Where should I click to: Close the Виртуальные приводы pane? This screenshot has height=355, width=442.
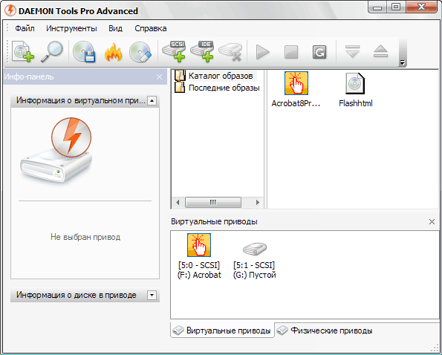[432, 222]
